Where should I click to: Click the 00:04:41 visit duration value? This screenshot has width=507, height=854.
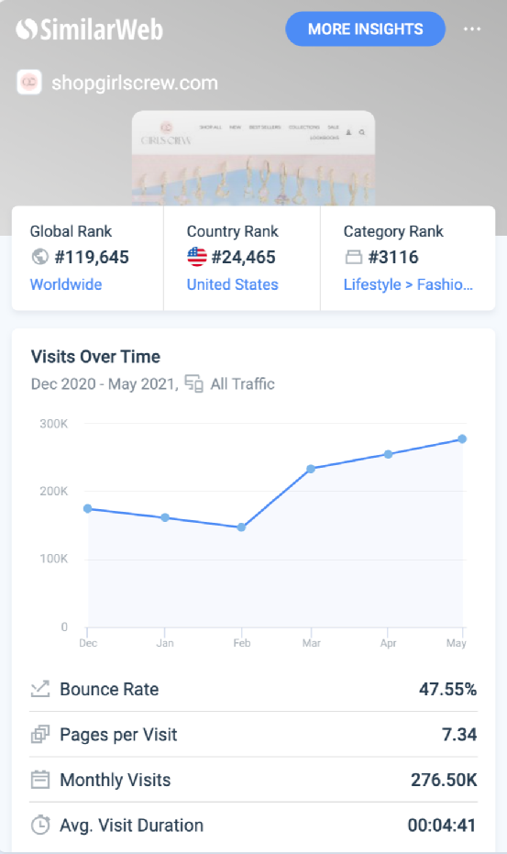(442, 826)
